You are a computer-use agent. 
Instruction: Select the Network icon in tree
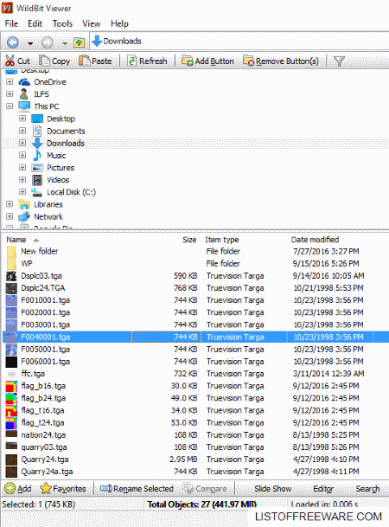[24, 216]
